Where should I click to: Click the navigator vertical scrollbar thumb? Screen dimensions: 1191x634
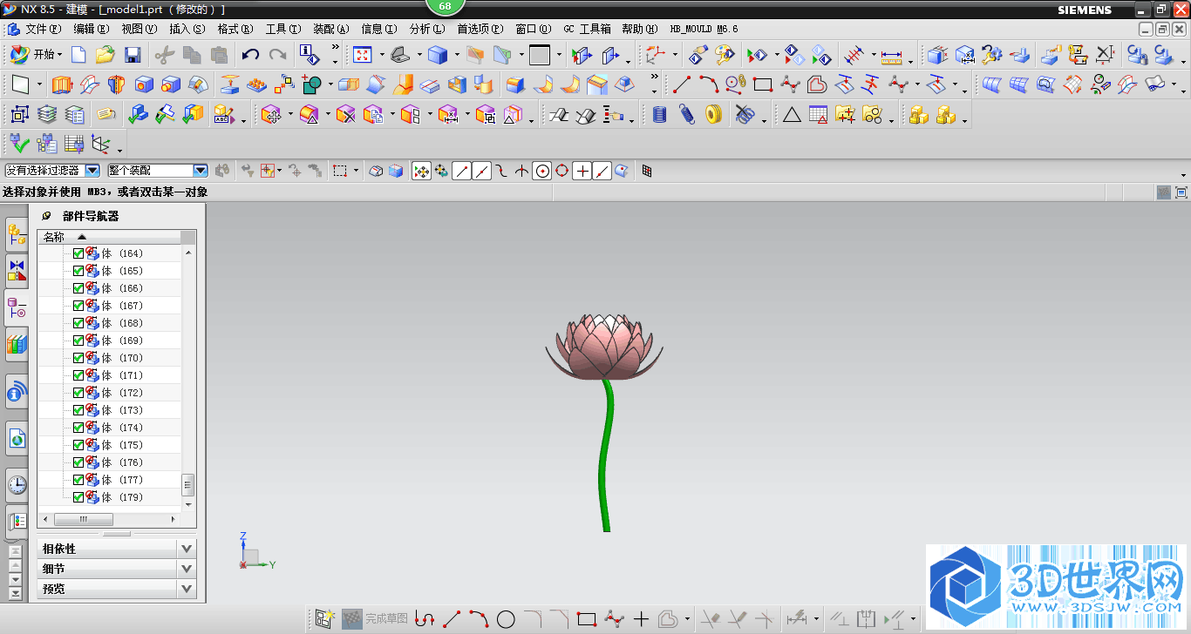click(187, 484)
